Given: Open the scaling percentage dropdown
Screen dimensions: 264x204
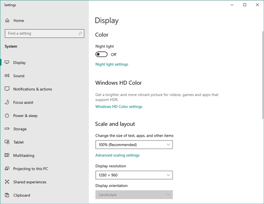Looking at the screenshot, I should point(134,145).
